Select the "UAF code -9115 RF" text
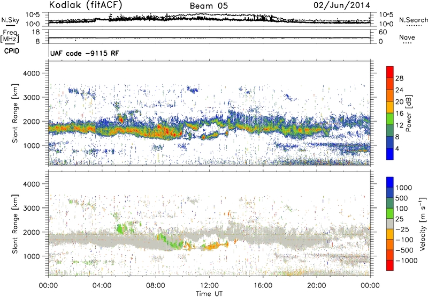Screen dimensions: 428x297 85,53
